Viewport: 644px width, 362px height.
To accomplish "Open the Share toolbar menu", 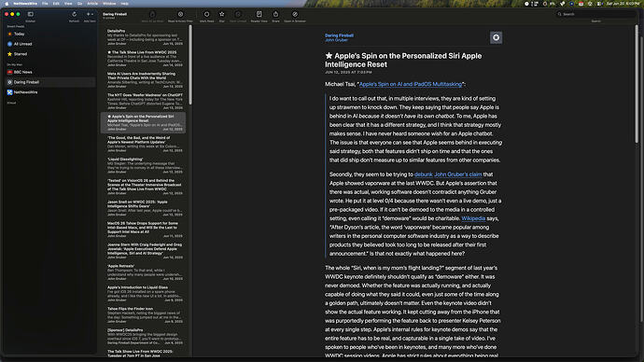I will [275, 14].
